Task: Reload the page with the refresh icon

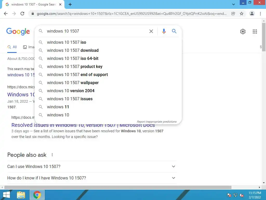Action: pyautogui.click(x=22, y=14)
